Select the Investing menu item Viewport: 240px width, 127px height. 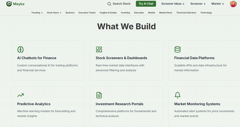[125, 13]
